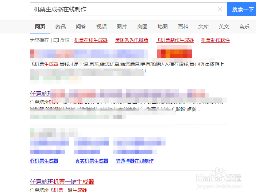
Task: Open suggested search 飞机票制作生成器
Action: (x=175, y=40)
